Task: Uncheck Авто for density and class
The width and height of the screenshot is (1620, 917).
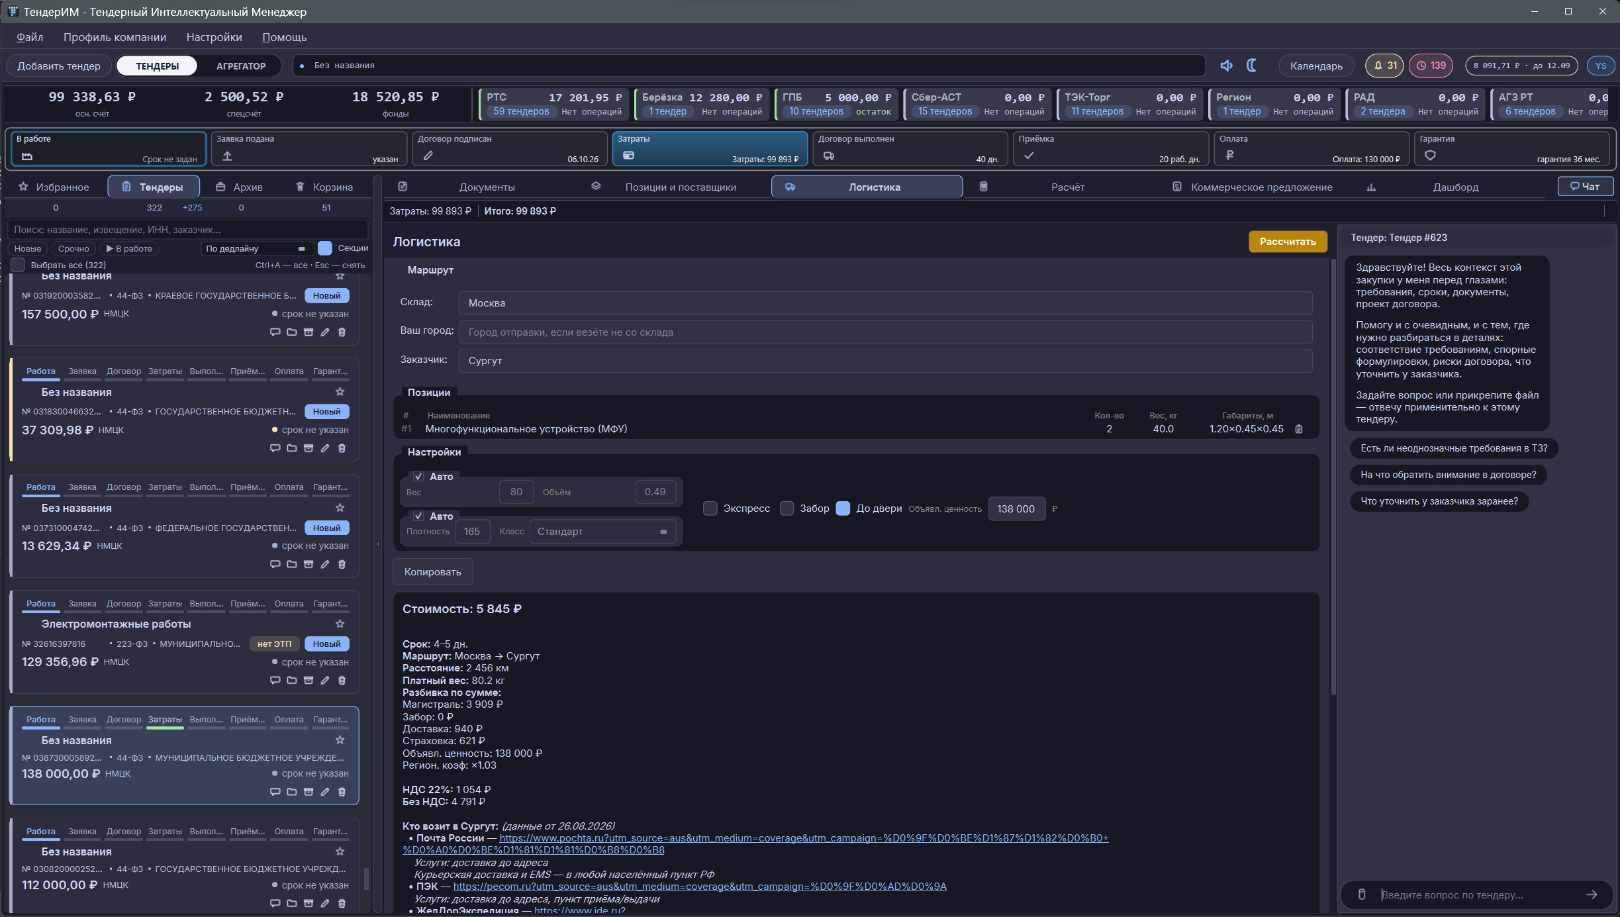Action: [418, 516]
